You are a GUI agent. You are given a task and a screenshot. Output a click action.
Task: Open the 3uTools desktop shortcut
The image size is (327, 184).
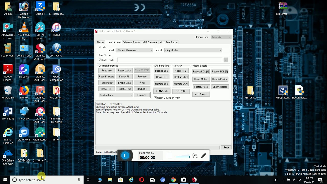coord(40,8)
